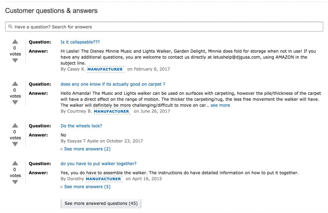The height and width of the screenshot is (213, 328).
Task: Upvote the 'put walker together' question
Action: tap(15, 163)
